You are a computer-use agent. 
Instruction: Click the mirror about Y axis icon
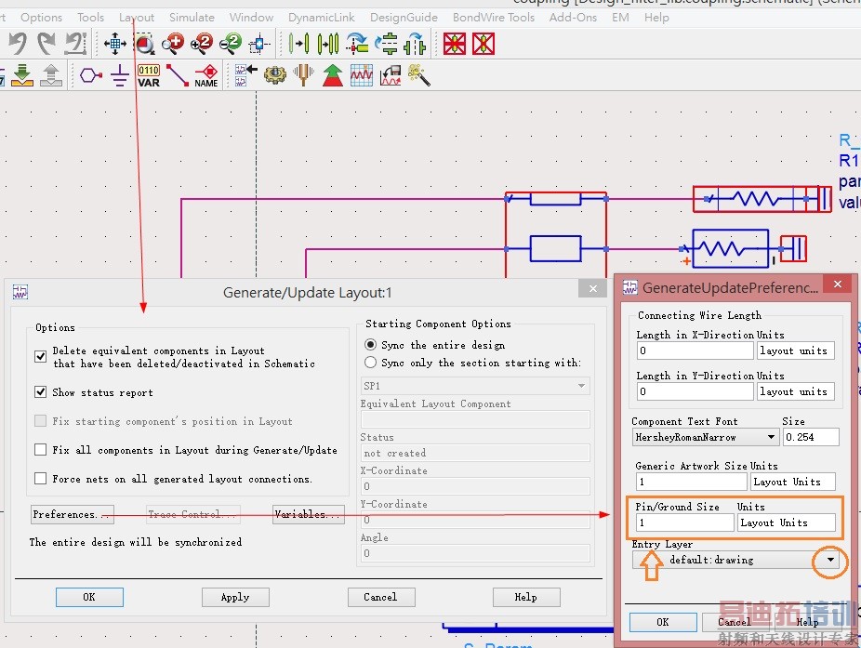[415, 44]
